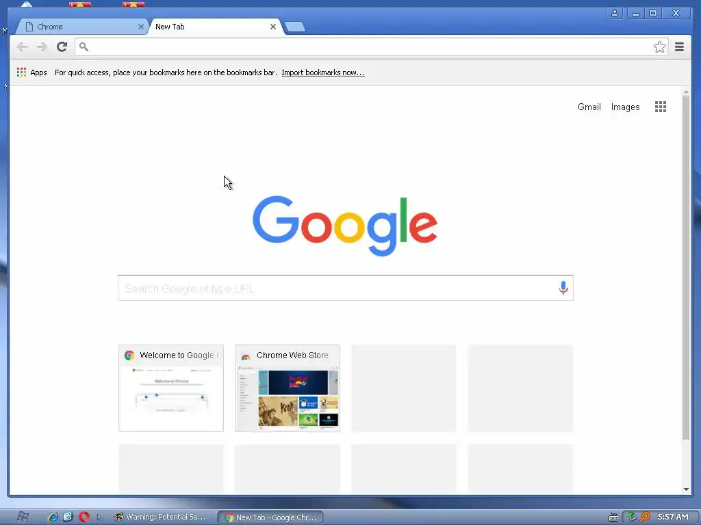The height and width of the screenshot is (525, 701).
Task: Open Welcome to Google Chrome thumbnail
Action: pyautogui.click(x=170, y=388)
